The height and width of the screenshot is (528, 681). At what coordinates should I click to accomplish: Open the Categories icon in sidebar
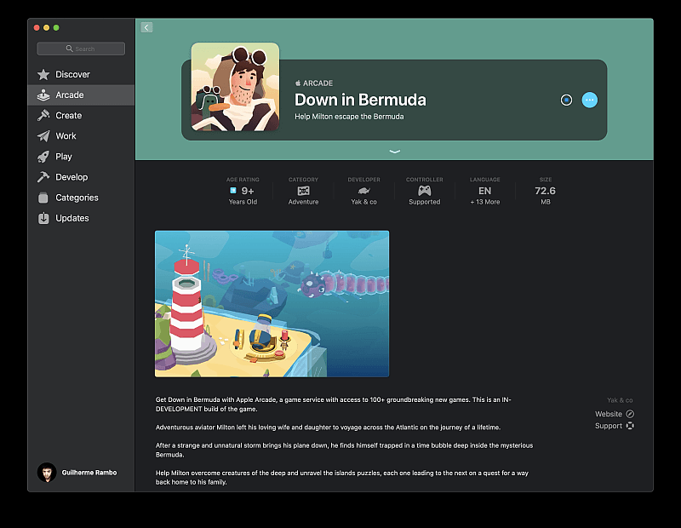43,198
